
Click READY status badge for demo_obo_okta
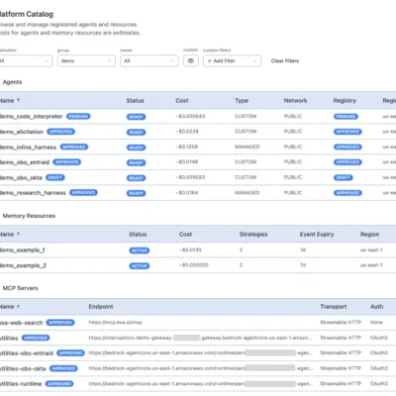pyautogui.click(x=136, y=178)
